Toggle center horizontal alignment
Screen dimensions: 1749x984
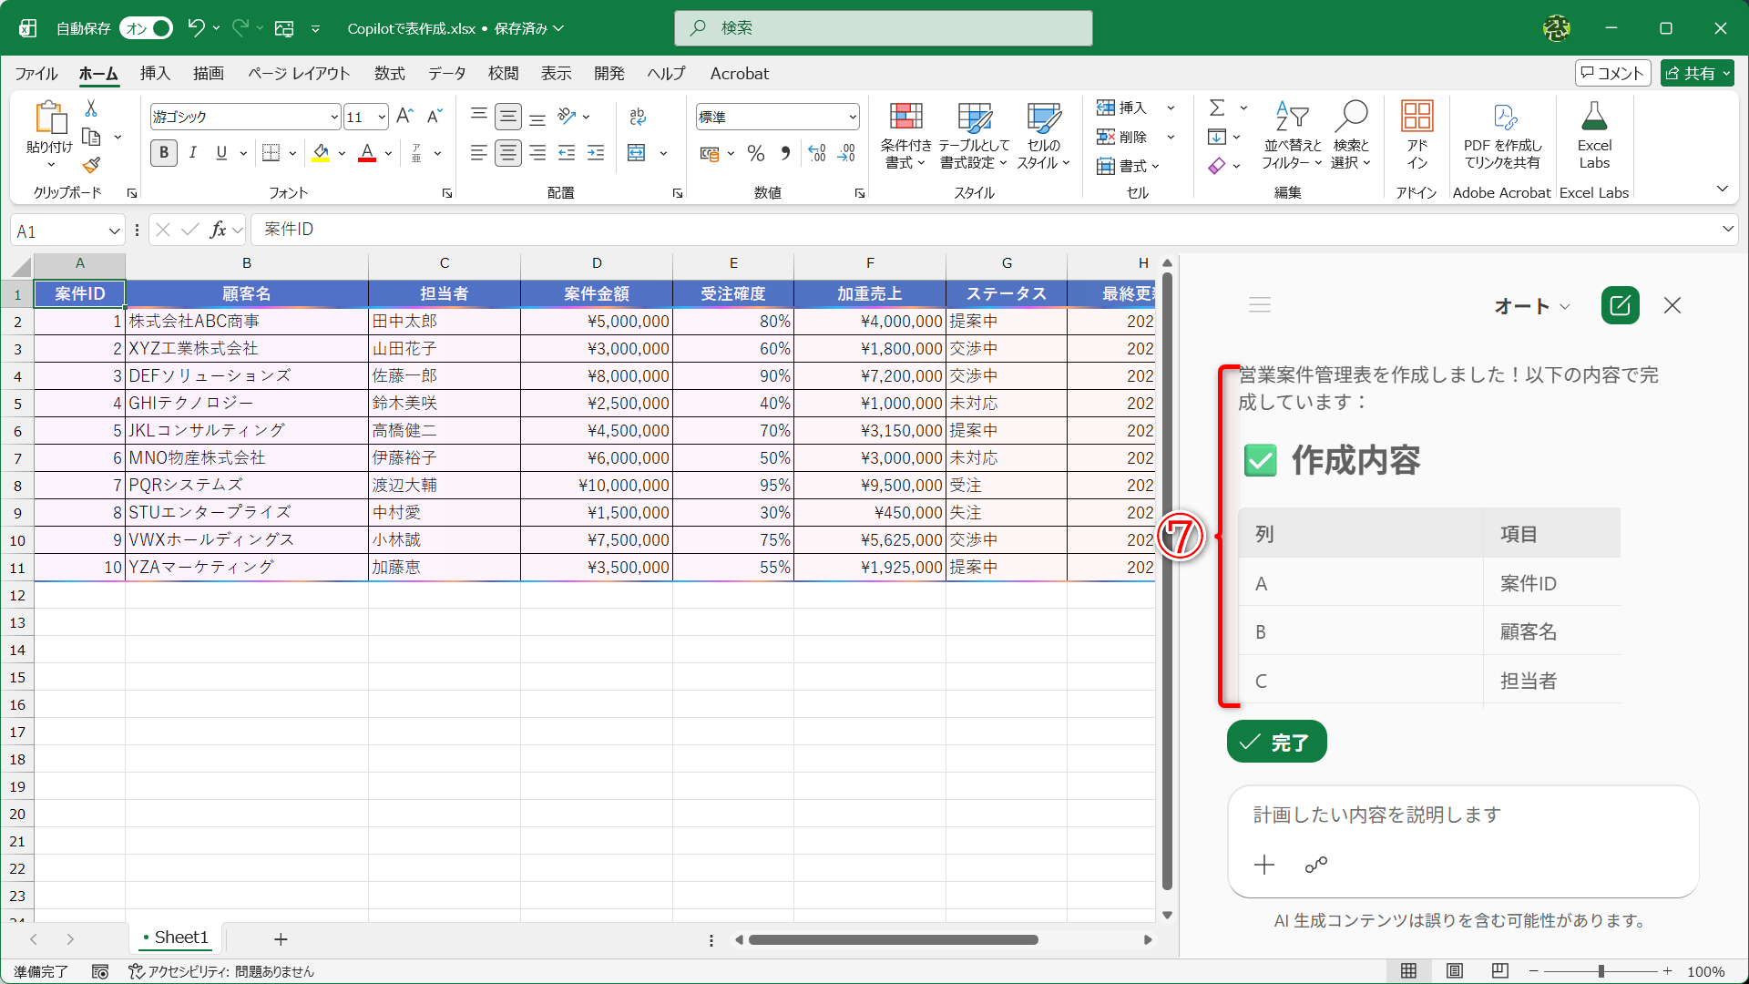508,153
